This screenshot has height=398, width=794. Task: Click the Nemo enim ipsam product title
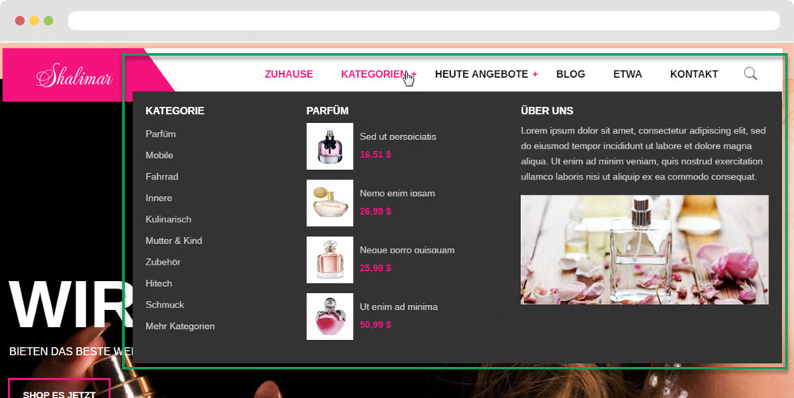pos(398,193)
